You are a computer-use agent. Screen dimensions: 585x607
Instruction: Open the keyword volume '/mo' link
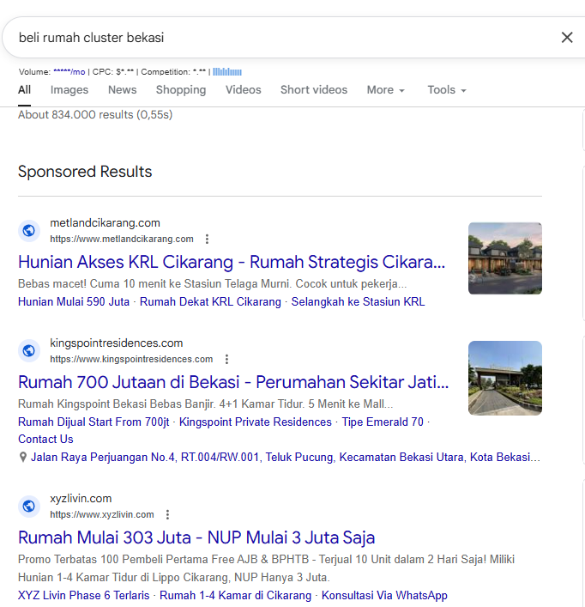click(x=69, y=71)
